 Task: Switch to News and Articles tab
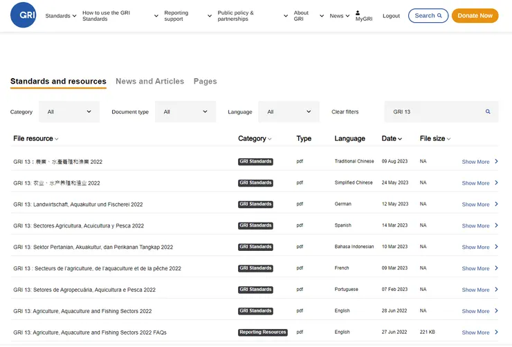tap(149, 82)
